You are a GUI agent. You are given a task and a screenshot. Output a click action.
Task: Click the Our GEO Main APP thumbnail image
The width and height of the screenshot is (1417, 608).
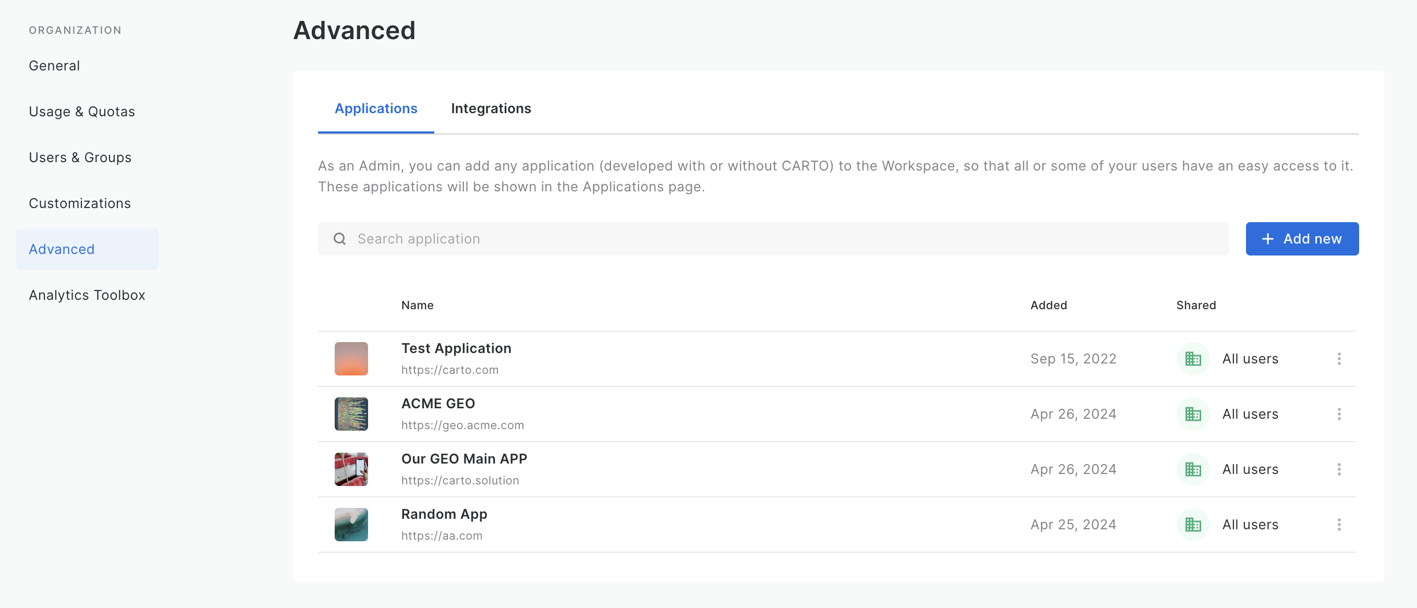(351, 469)
